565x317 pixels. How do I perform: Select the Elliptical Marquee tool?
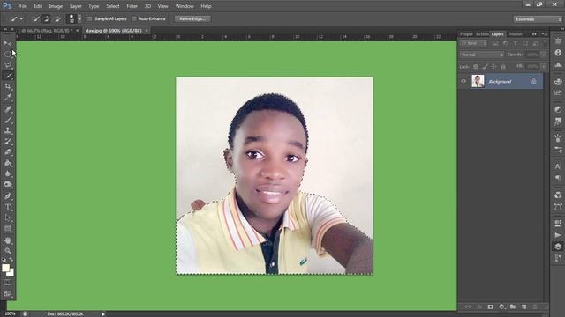coord(8,54)
